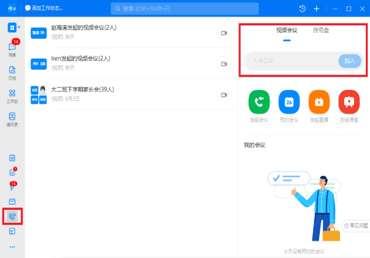Open the 通讯录 contacts sidebar icon
Image resolution: width=370 pixels, height=258 pixels.
click(x=12, y=118)
